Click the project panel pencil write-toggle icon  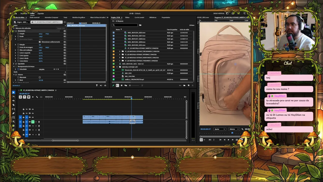tap(113, 85)
